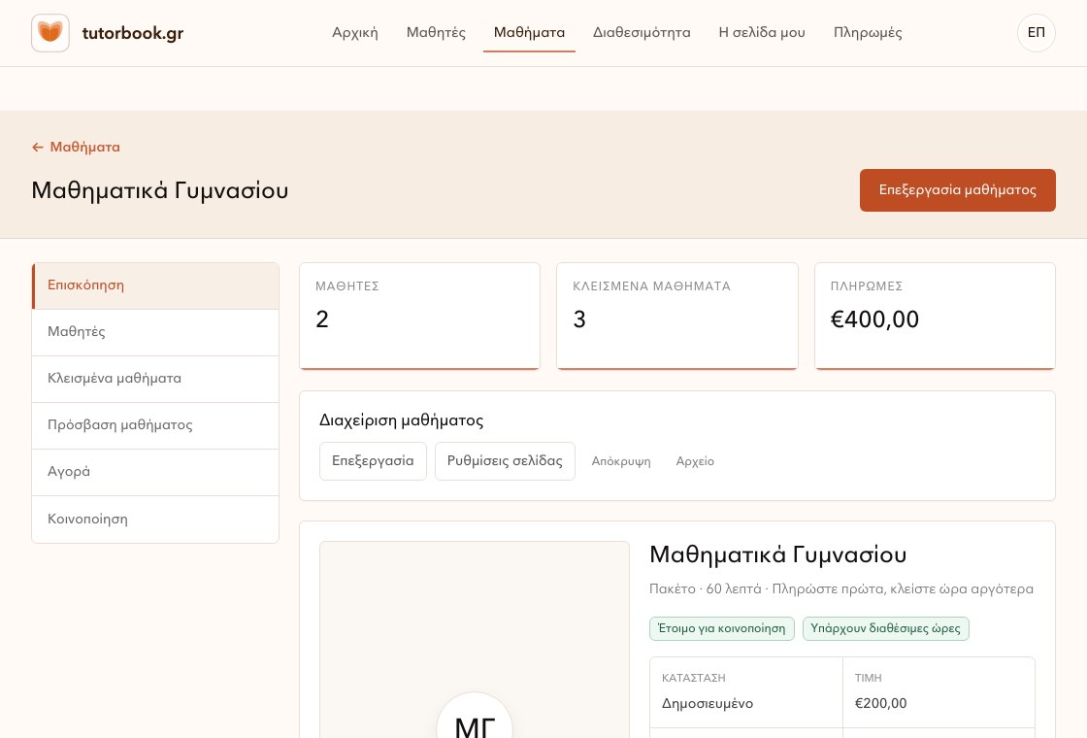This screenshot has height=738, width=1087.
Task: Click the Έτοιμο για κοινοποίηση badge
Action: click(x=722, y=628)
